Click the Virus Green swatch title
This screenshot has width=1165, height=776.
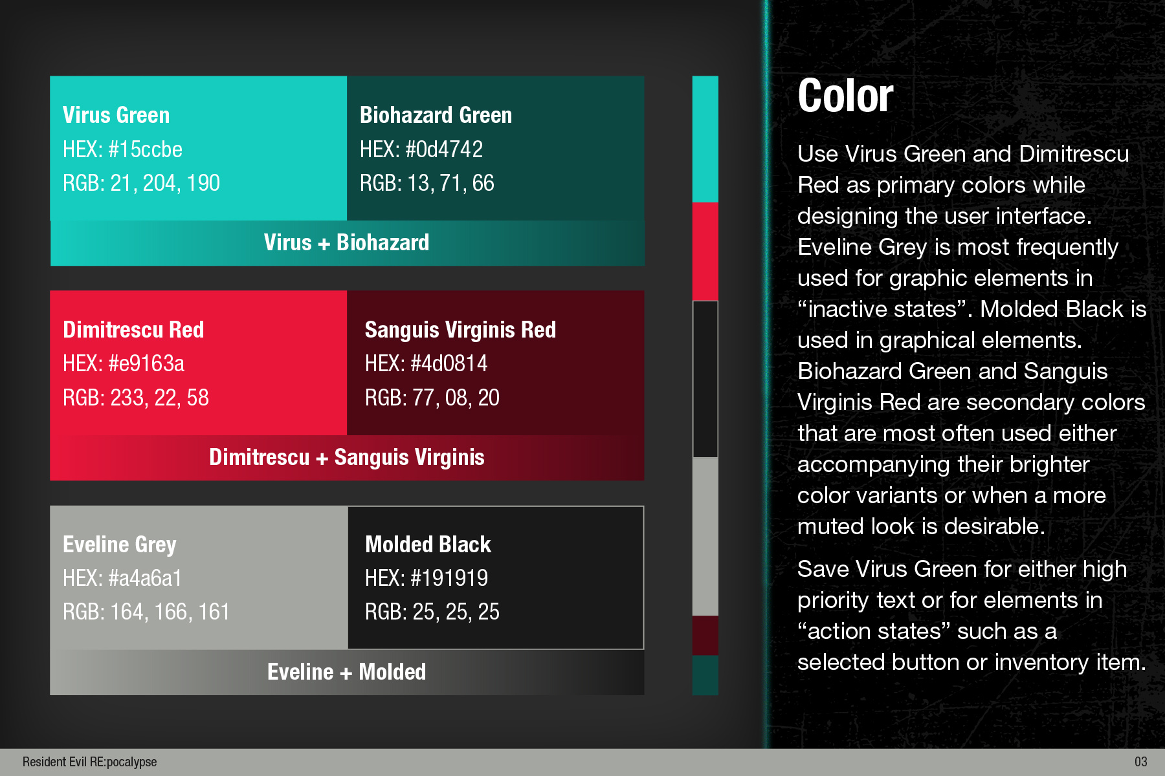pos(116,115)
